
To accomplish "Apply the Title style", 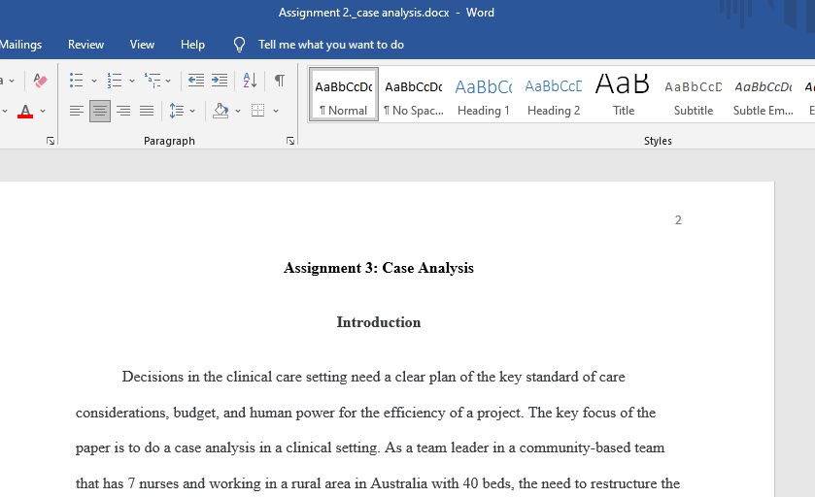I will click(624, 94).
